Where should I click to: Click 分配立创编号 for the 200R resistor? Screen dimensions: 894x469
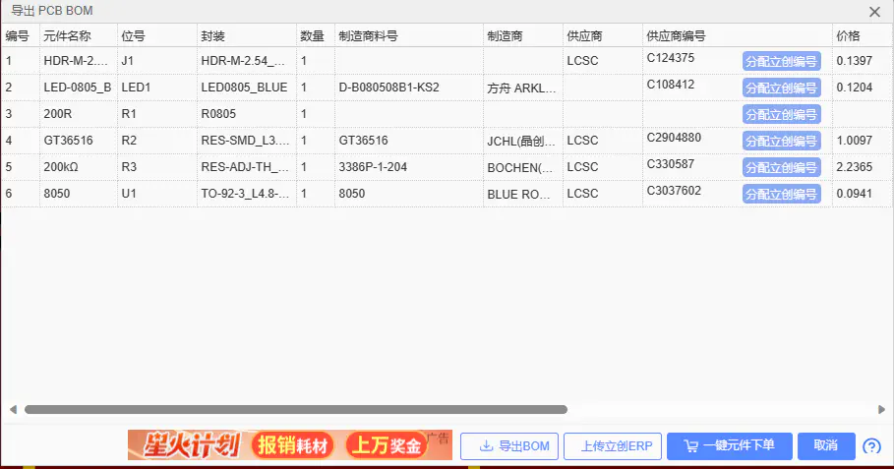point(781,115)
